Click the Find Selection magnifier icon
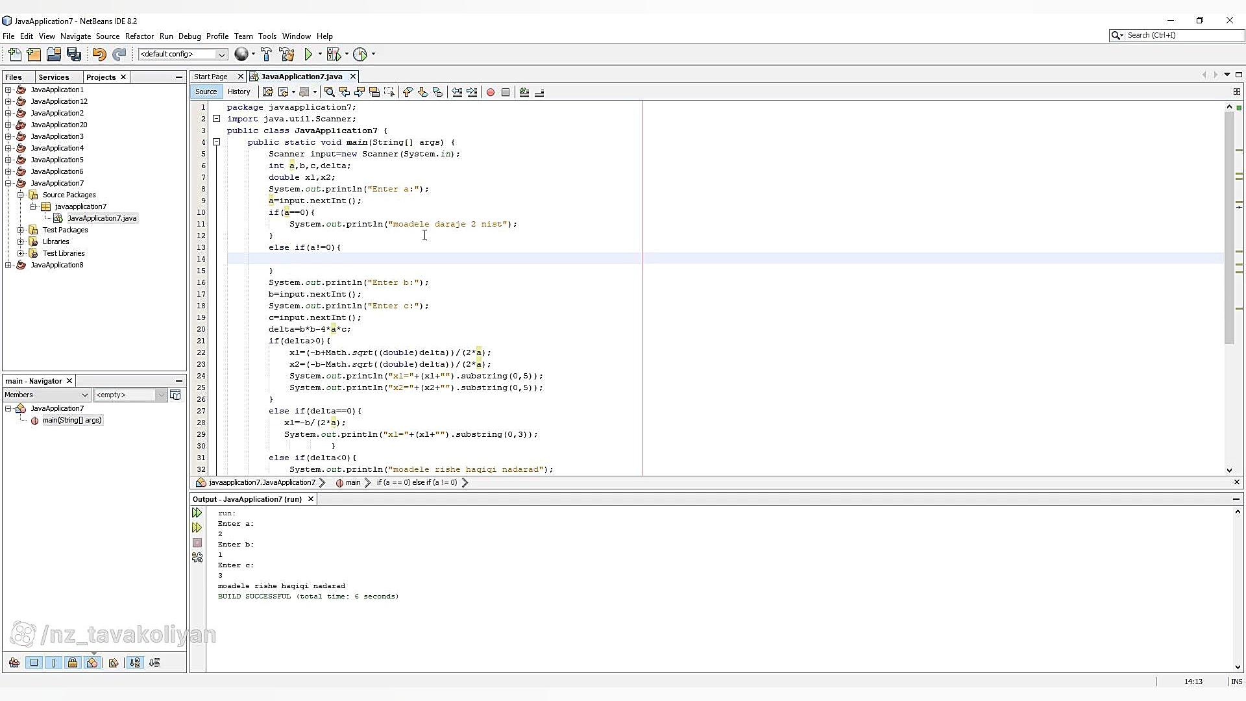 tap(329, 92)
